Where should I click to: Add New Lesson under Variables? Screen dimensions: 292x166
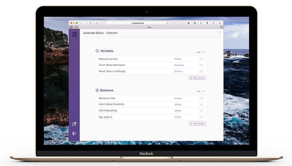click(x=198, y=78)
